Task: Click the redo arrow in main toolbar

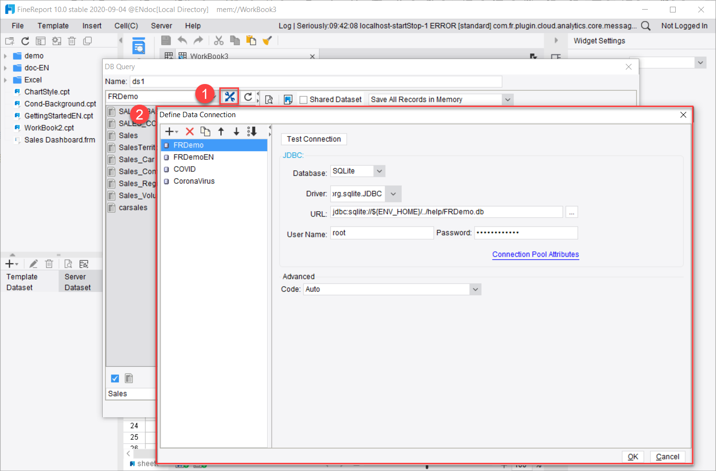Action: click(198, 41)
